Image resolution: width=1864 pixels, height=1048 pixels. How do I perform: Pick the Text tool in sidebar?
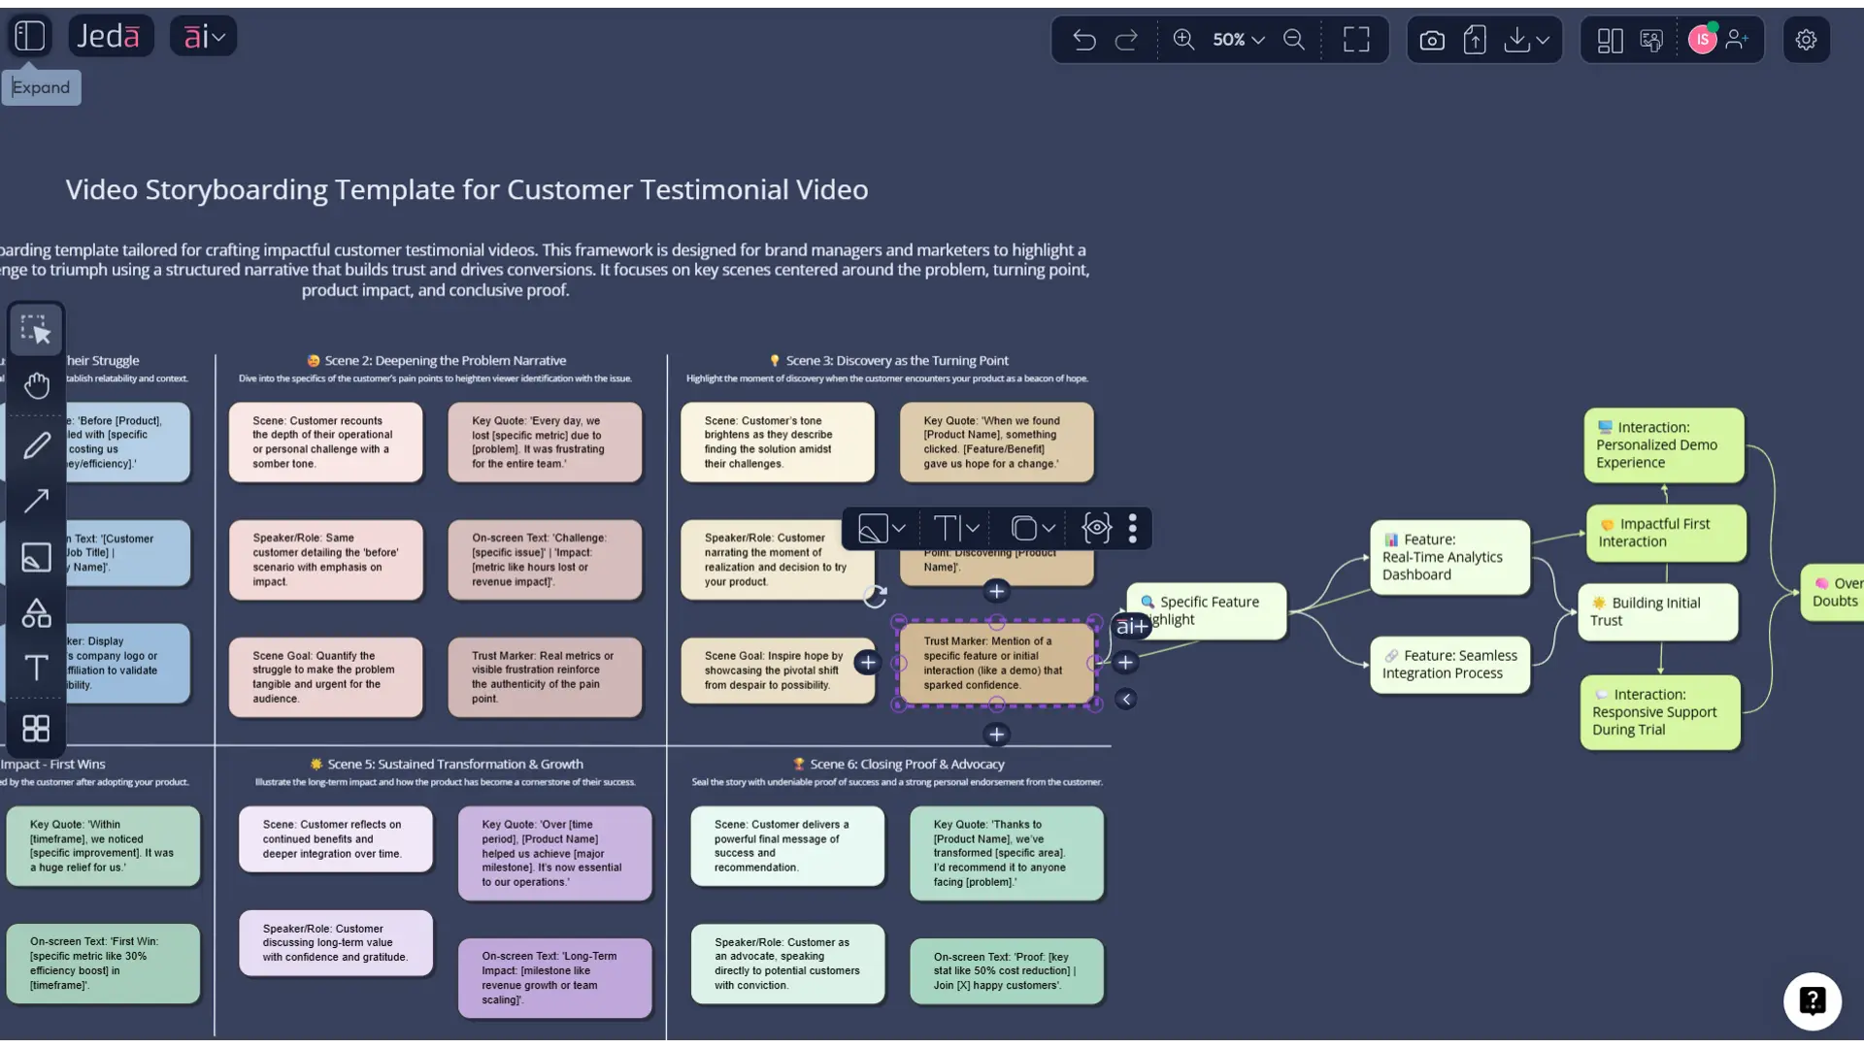(37, 669)
